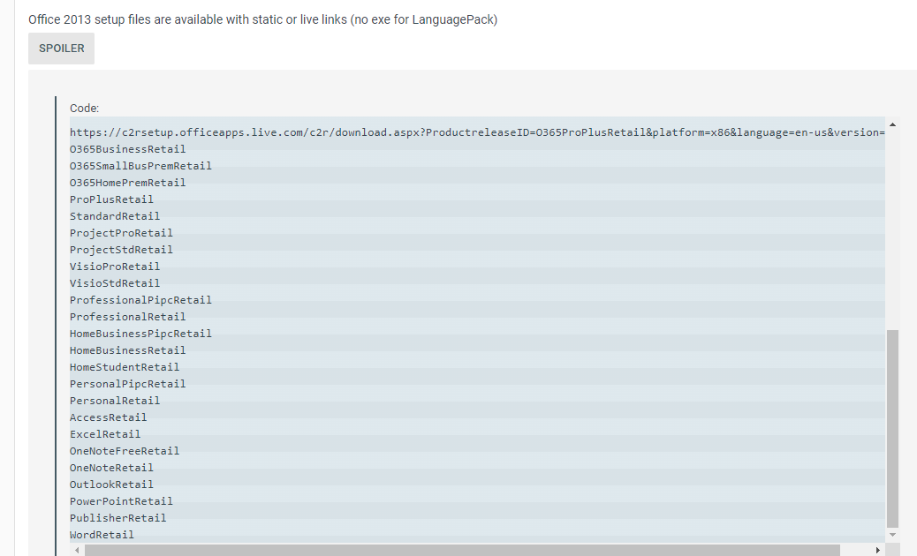Click the code box scroll up arrow
The height and width of the screenshot is (556, 917).
tap(892, 124)
